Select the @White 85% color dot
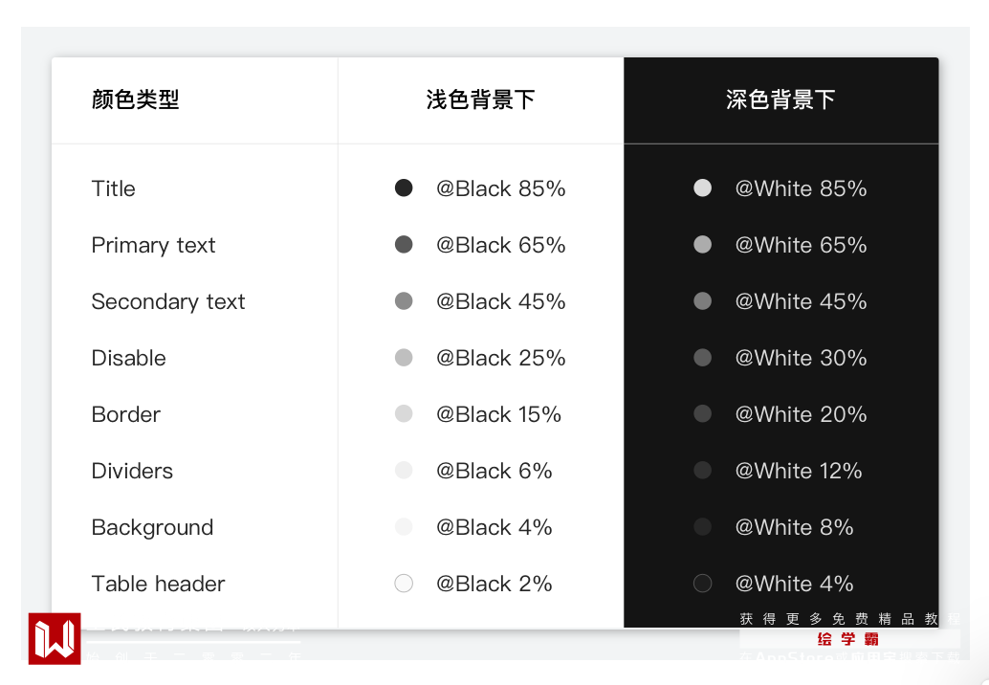The image size is (989, 685). pyautogui.click(x=703, y=188)
